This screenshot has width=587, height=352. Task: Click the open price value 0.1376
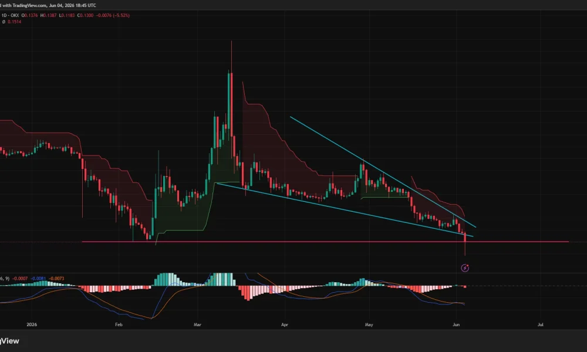tap(30, 15)
